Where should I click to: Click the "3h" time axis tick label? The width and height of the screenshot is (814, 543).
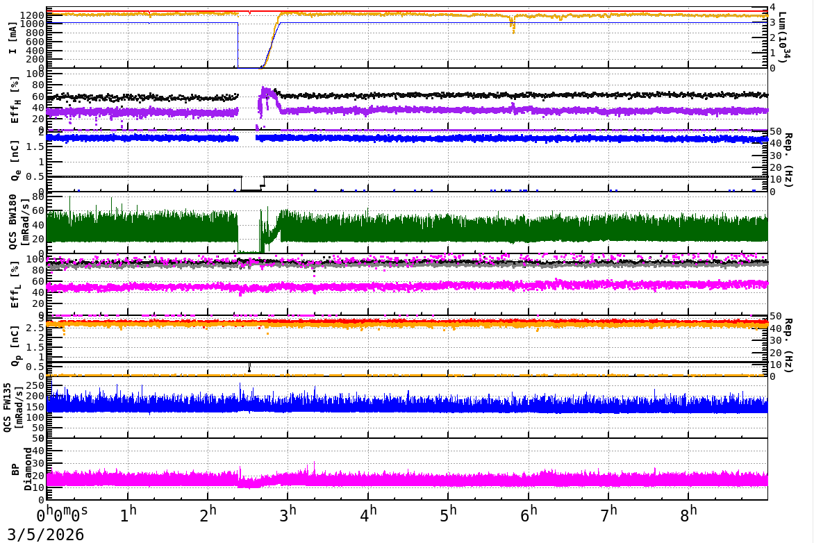pos(288,514)
